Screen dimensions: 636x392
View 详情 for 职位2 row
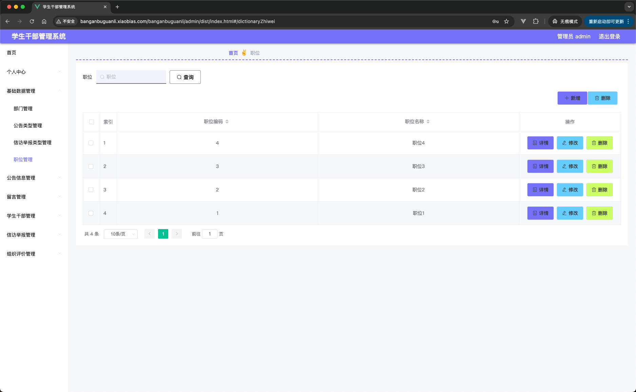(x=540, y=190)
